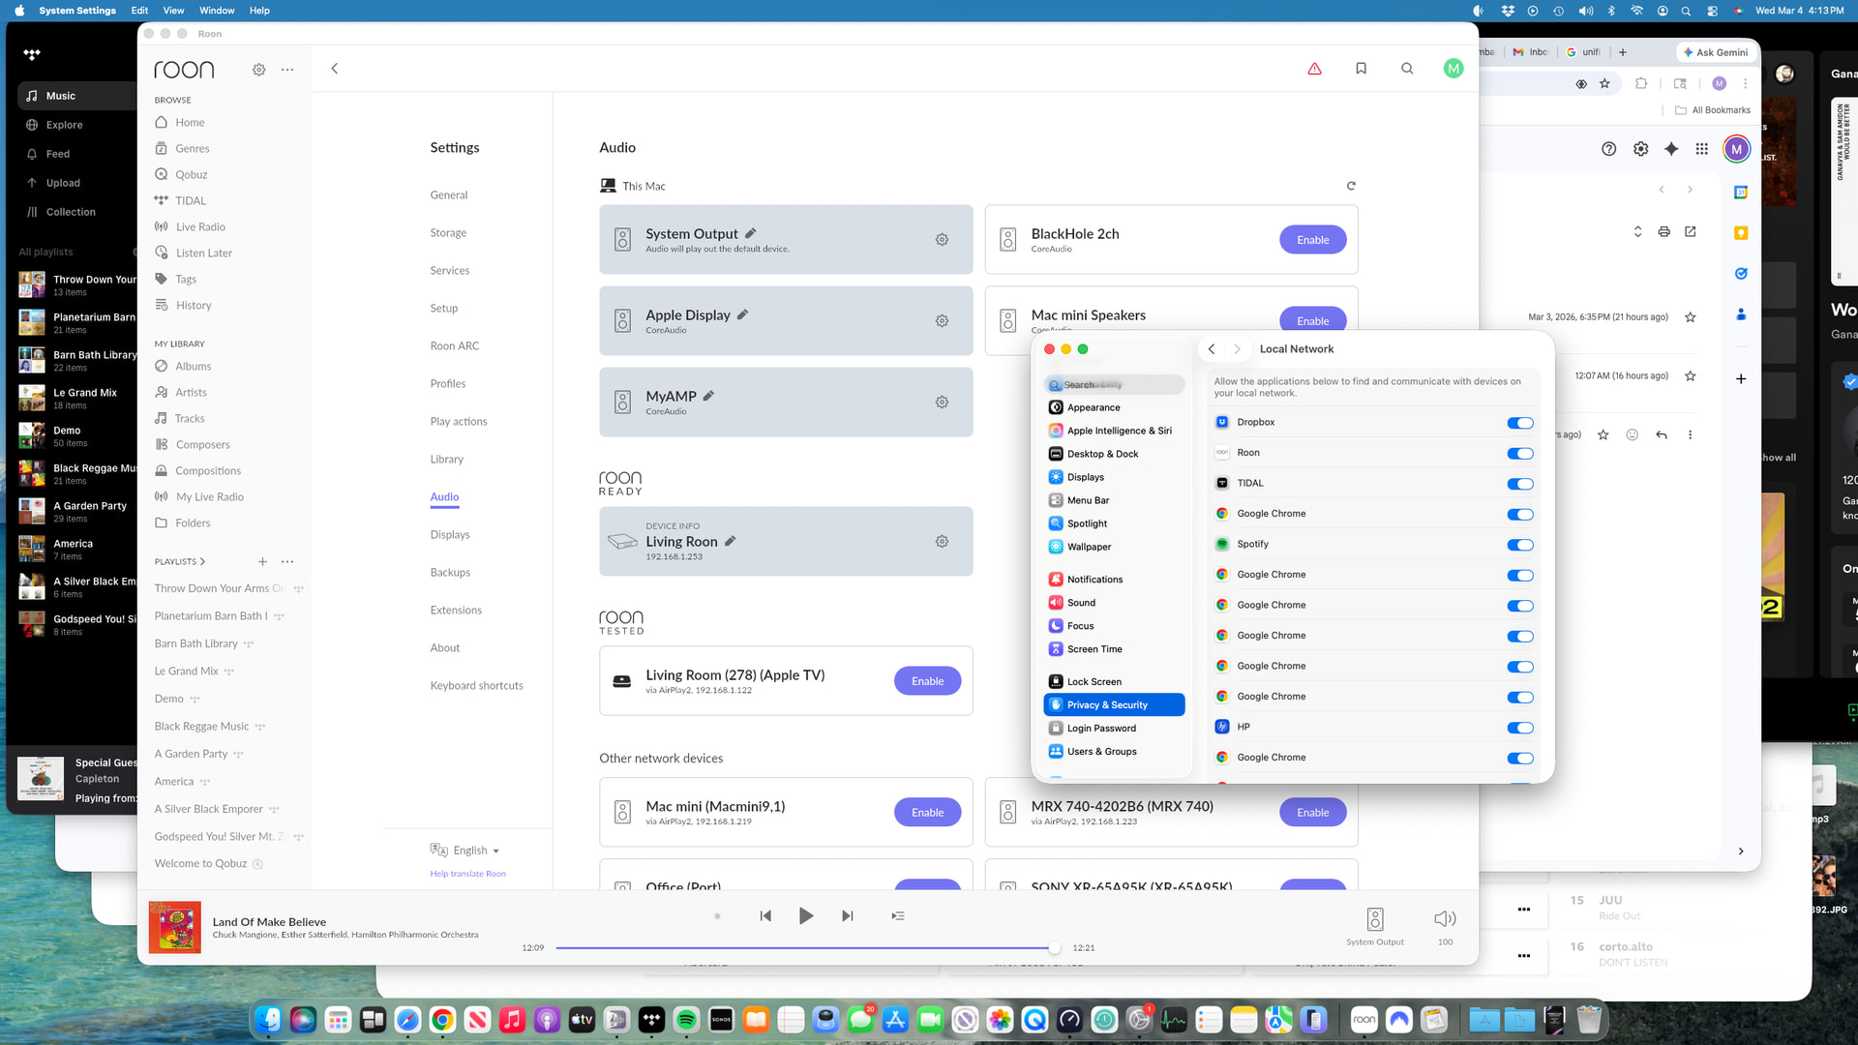
Task: Disable Roon local network access toggle
Action: 1519,453
